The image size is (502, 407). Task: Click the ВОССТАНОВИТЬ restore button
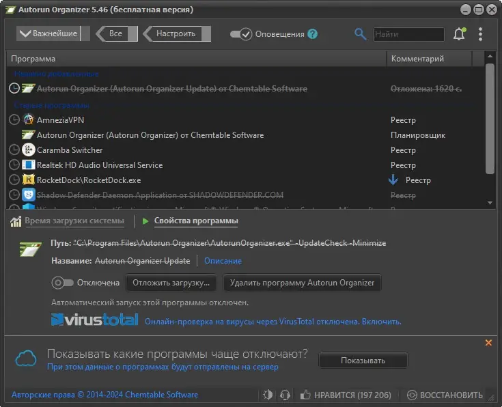445,395
